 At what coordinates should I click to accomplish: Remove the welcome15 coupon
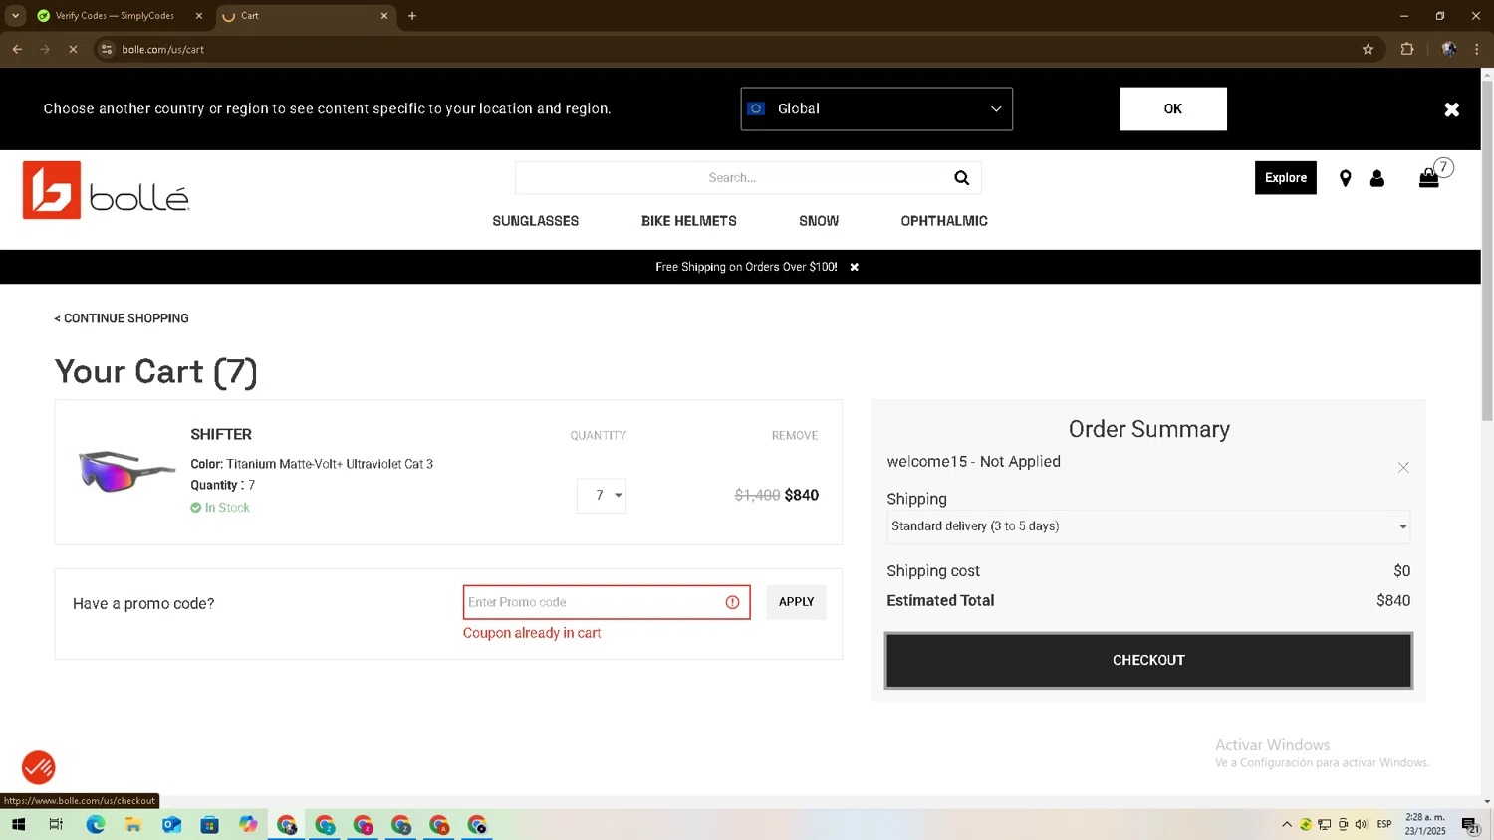tap(1403, 467)
